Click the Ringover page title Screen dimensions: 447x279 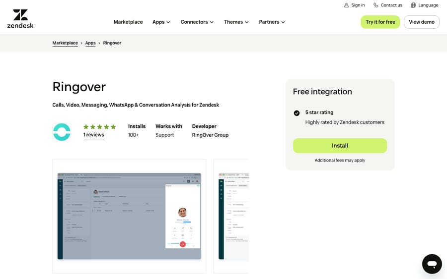pos(79,87)
